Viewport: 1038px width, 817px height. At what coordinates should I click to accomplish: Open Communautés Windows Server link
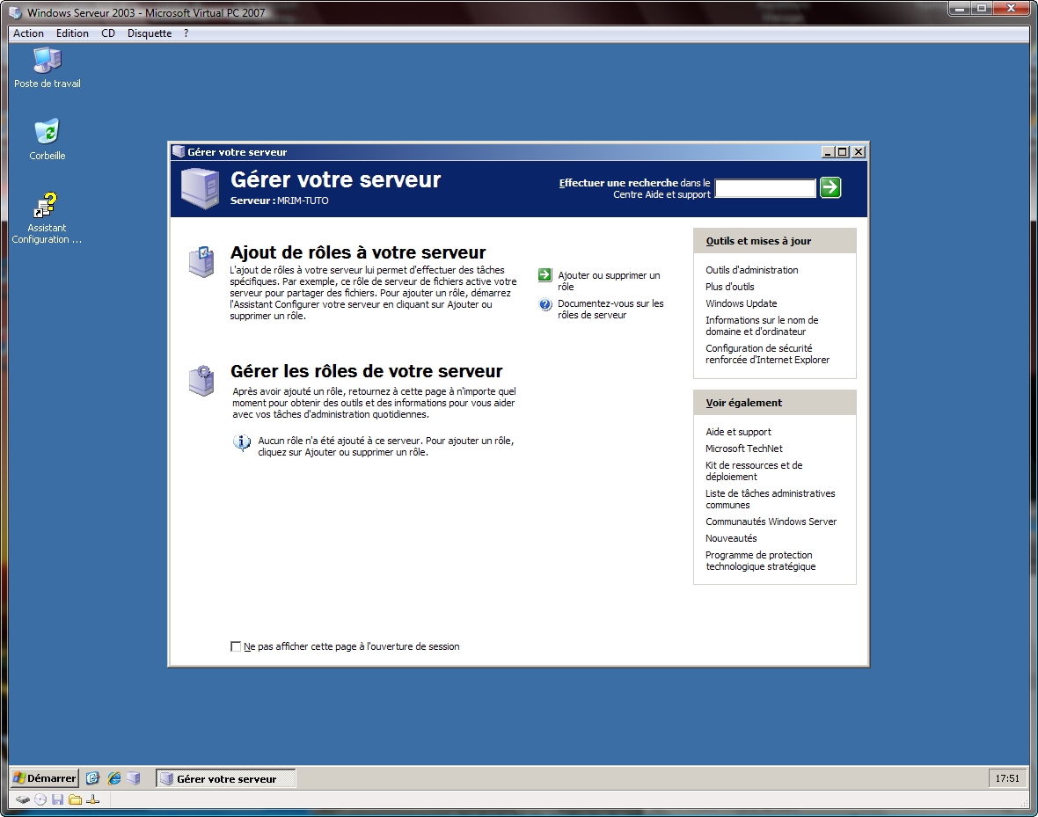tap(771, 522)
